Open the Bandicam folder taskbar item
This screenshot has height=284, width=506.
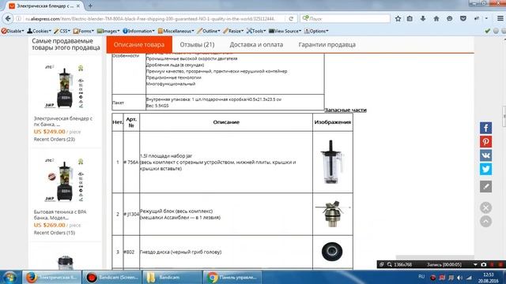(x=172, y=277)
